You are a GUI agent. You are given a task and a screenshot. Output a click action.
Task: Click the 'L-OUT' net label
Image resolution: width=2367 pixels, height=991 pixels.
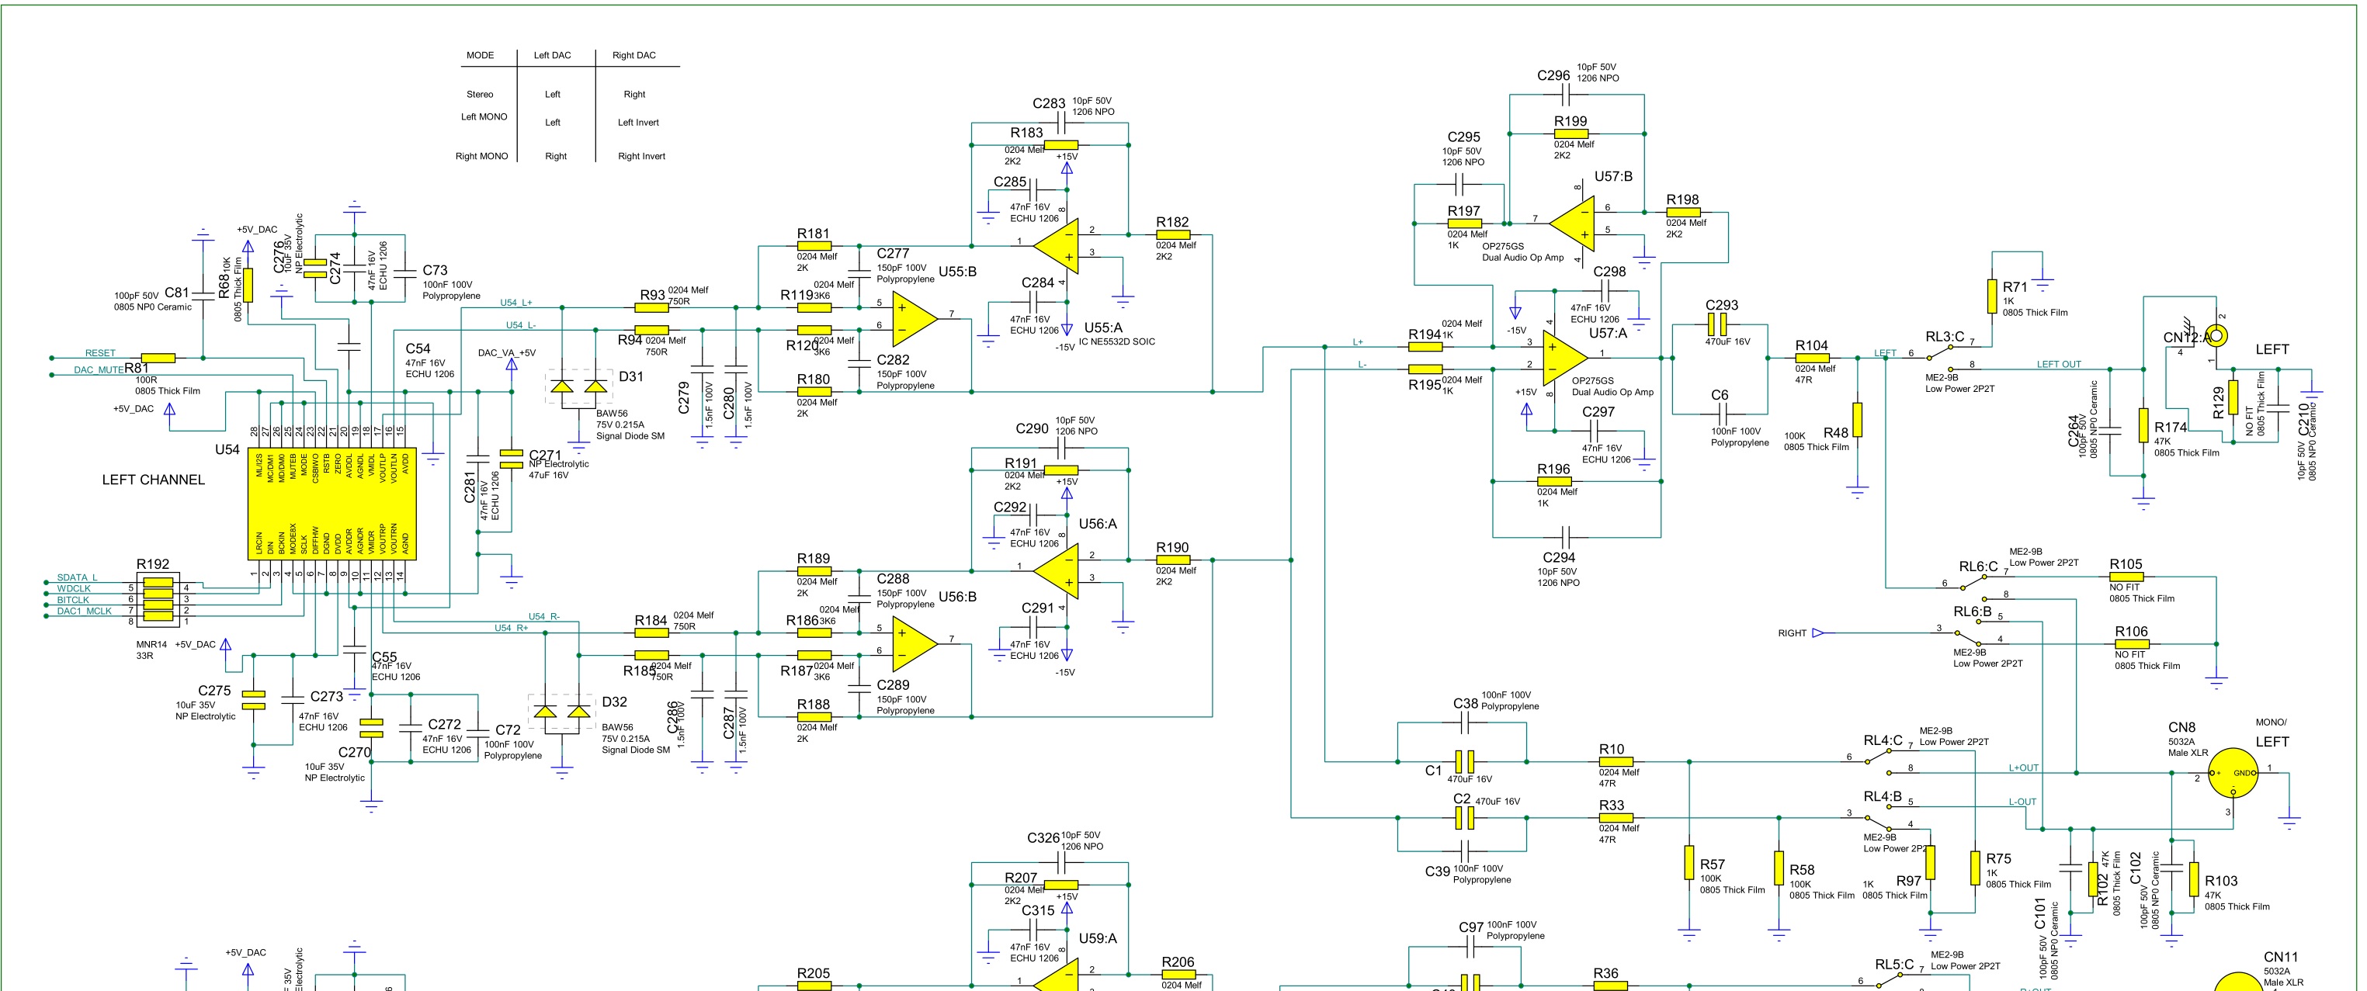pos(2022,802)
